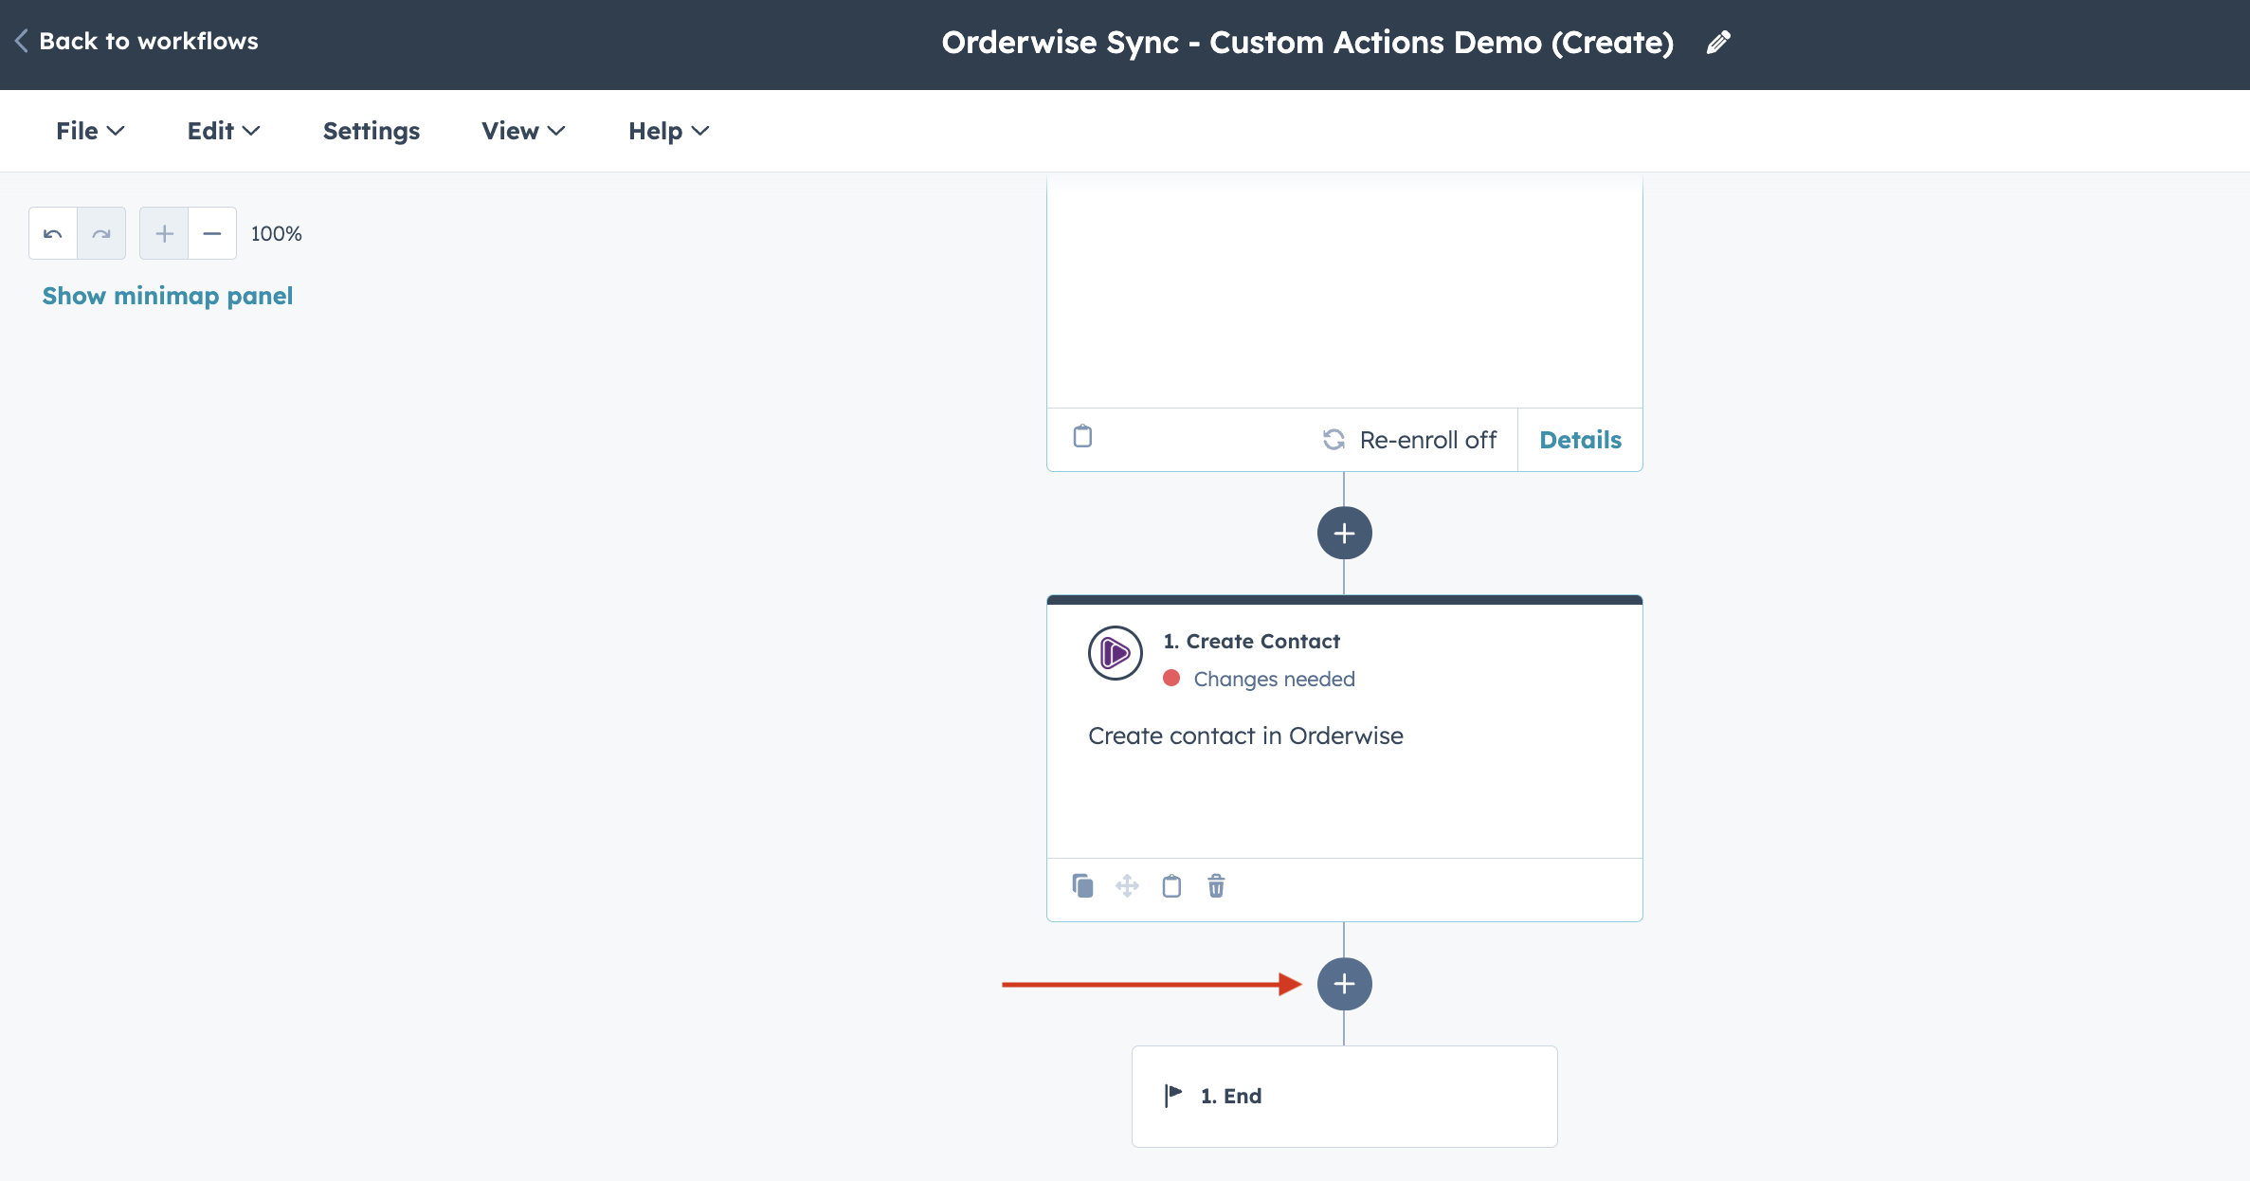Click the 1. Create Contact title
Viewport: 2250px width, 1181px height.
tap(1251, 642)
